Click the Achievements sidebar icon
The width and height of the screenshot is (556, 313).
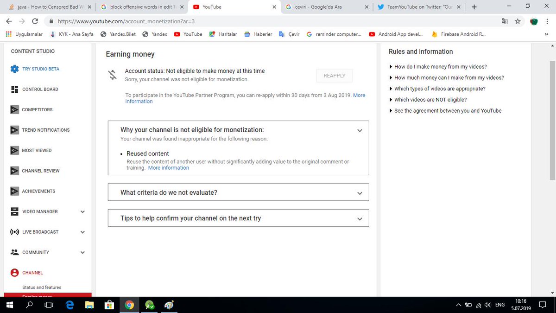14,192
